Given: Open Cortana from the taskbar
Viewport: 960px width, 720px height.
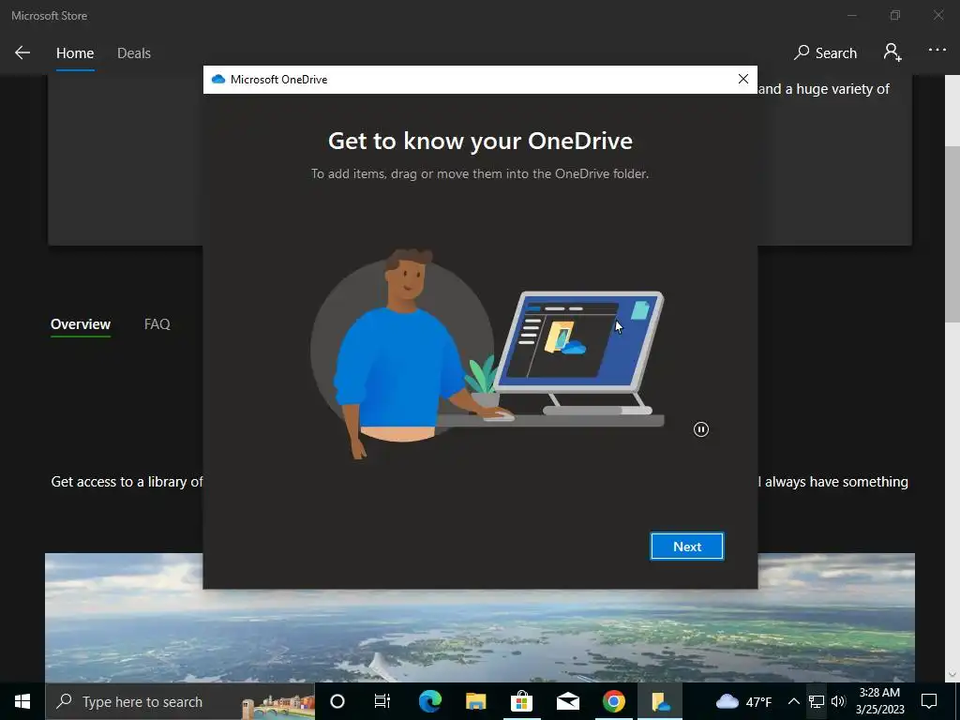Looking at the screenshot, I should point(337,701).
